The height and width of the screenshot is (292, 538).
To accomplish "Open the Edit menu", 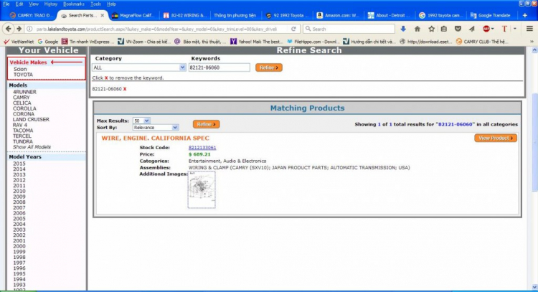I will tap(19, 4).
